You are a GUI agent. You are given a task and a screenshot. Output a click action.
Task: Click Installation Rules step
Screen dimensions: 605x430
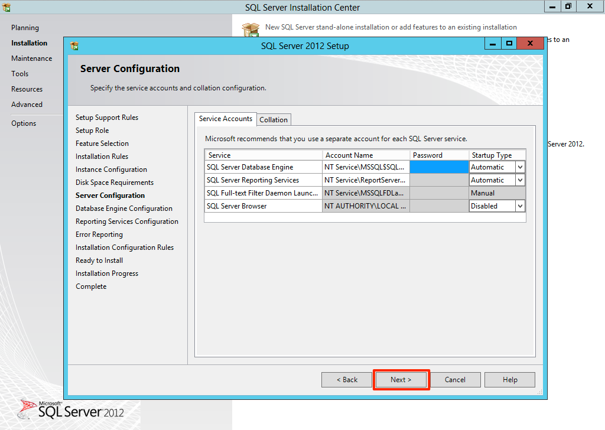point(102,157)
